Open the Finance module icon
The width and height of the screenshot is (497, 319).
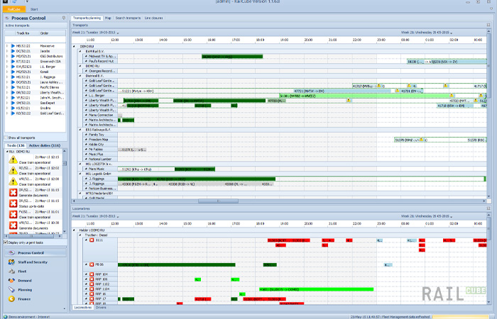[12, 298]
